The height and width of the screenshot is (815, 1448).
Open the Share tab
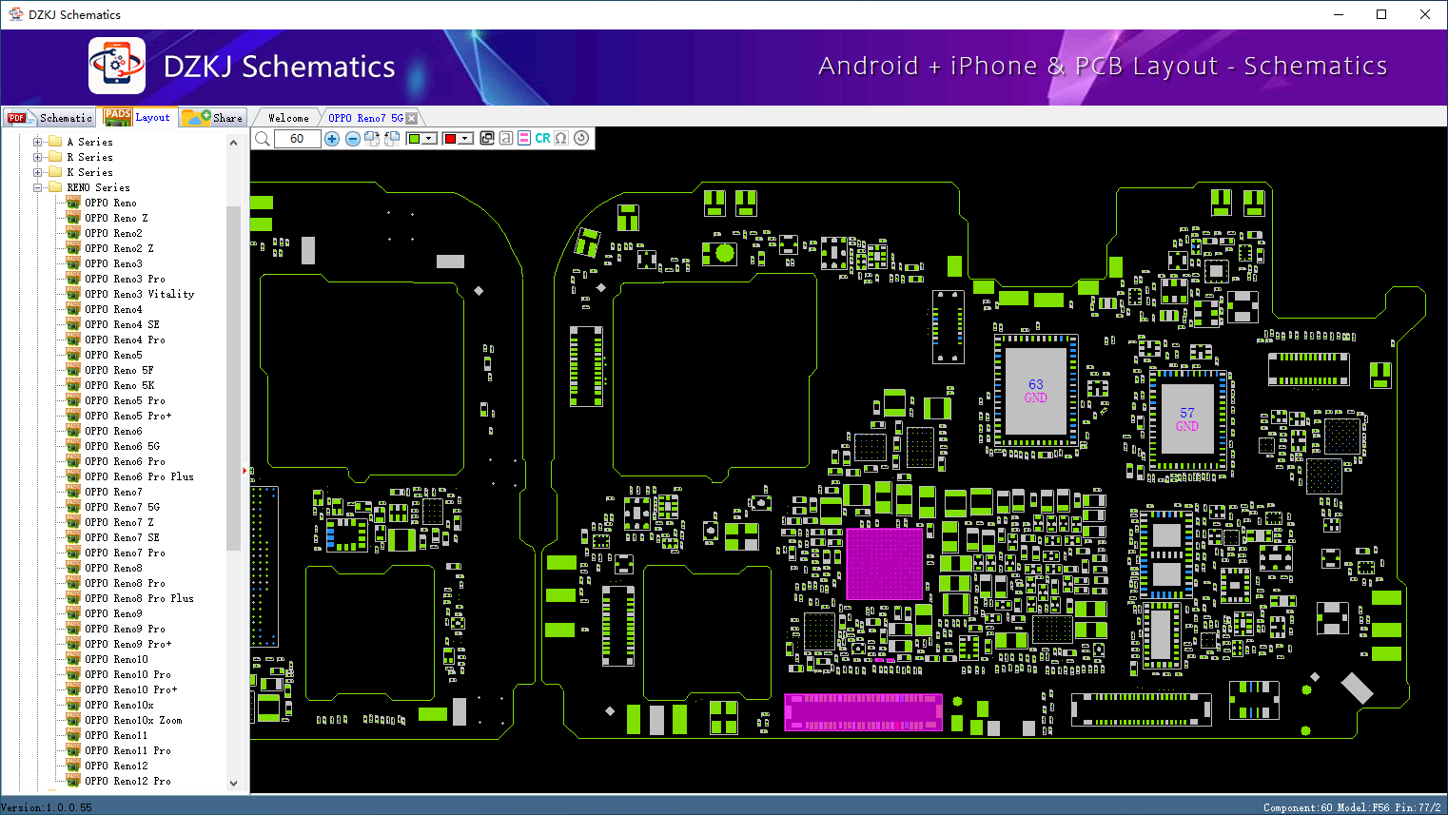[x=213, y=118]
